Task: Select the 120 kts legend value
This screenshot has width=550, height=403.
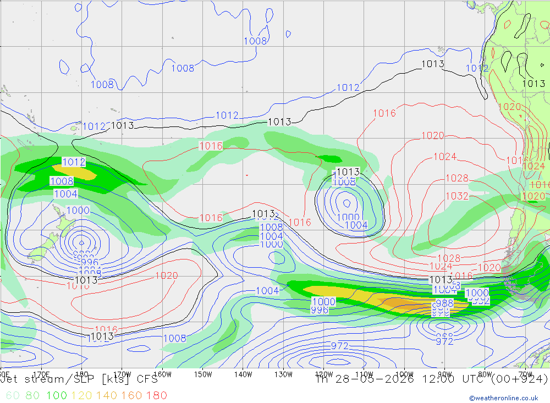Action: pyautogui.click(x=81, y=395)
